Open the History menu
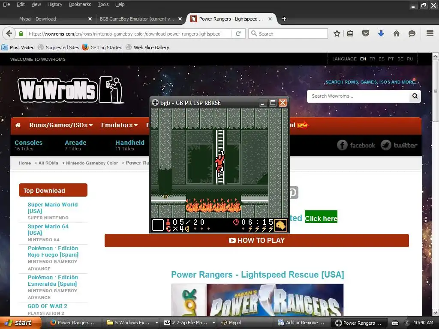Viewport: 439px width, 329px height. point(55,4)
